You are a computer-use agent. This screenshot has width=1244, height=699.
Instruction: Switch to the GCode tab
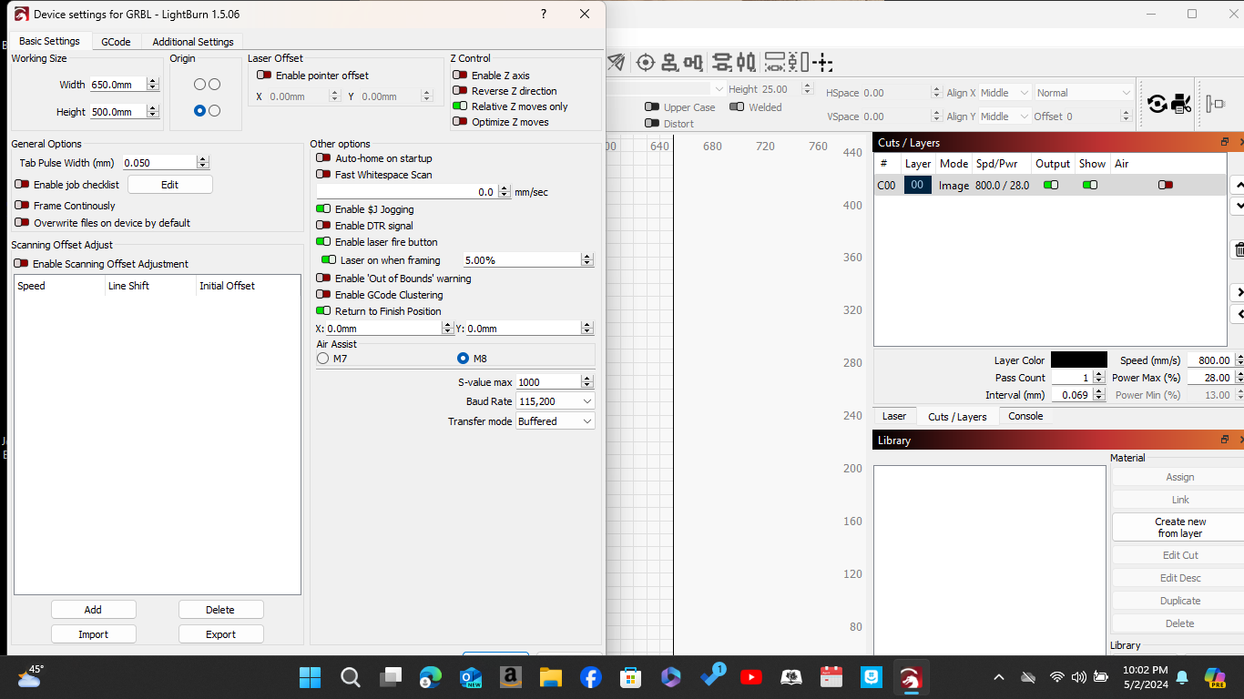pos(116,42)
